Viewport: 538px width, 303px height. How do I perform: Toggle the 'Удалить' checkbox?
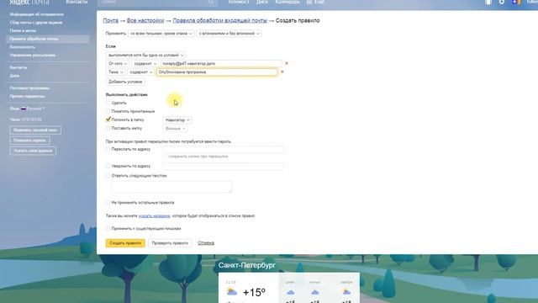tap(108, 103)
